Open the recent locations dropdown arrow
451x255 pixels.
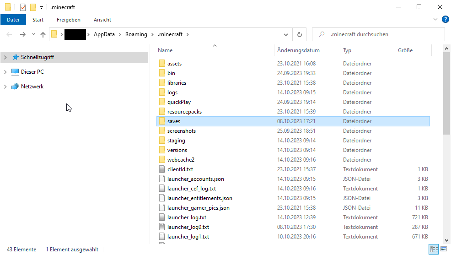34,34
